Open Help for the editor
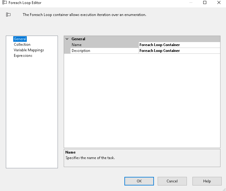The height and width of the screenshot is (191, 226). click(207, 181)
